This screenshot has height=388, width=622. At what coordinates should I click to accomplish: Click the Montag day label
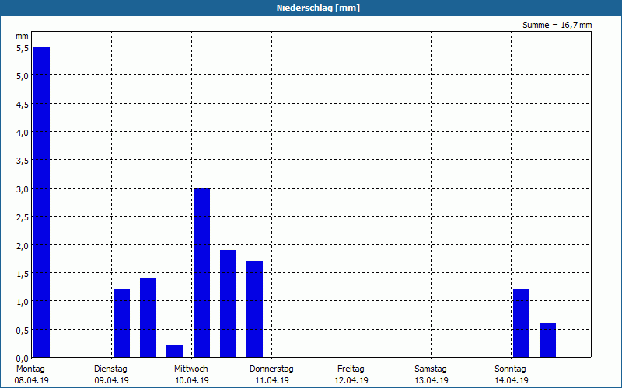pyautogui.click(x=30, y=369)
